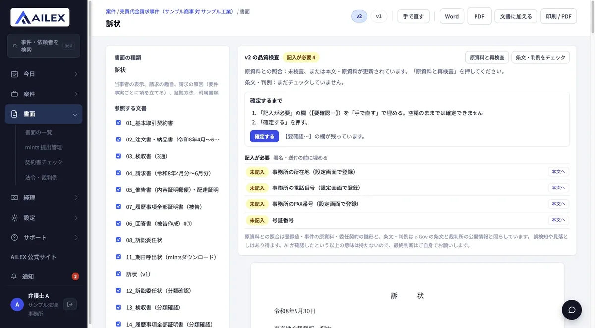595x328 pixels.
Task: Open 書面の一覧 submenu
Action: (39, 132)
